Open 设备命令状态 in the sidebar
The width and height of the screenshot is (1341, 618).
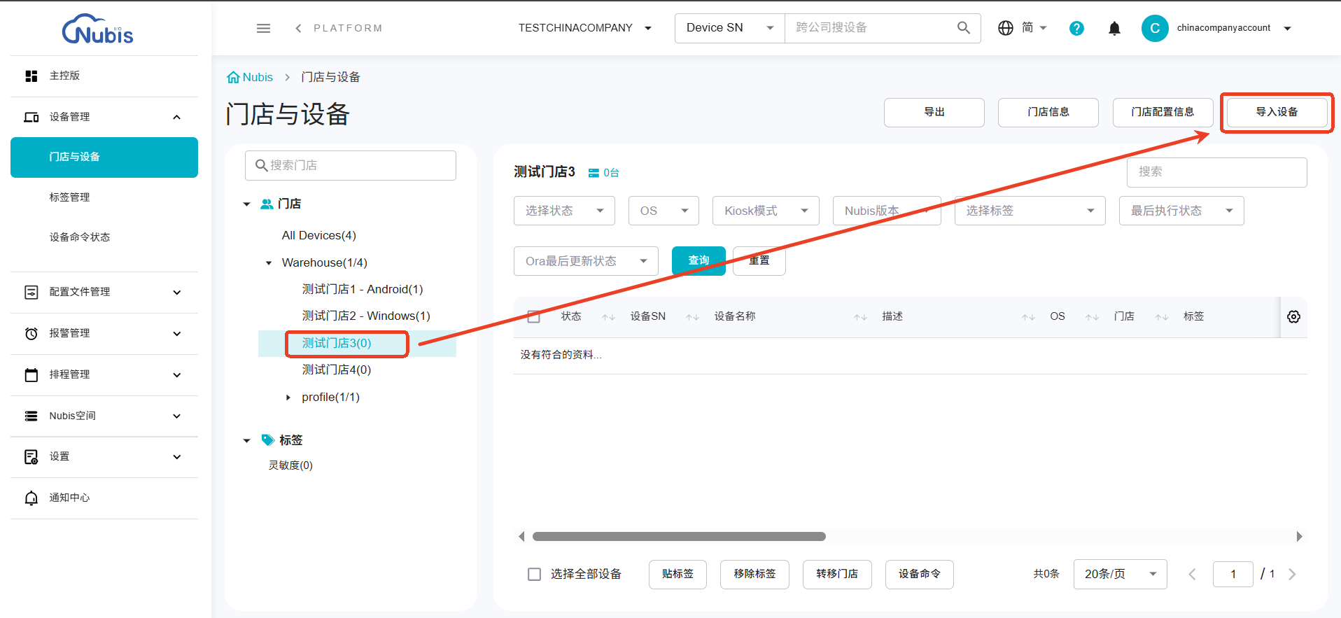tap(104, 237)
